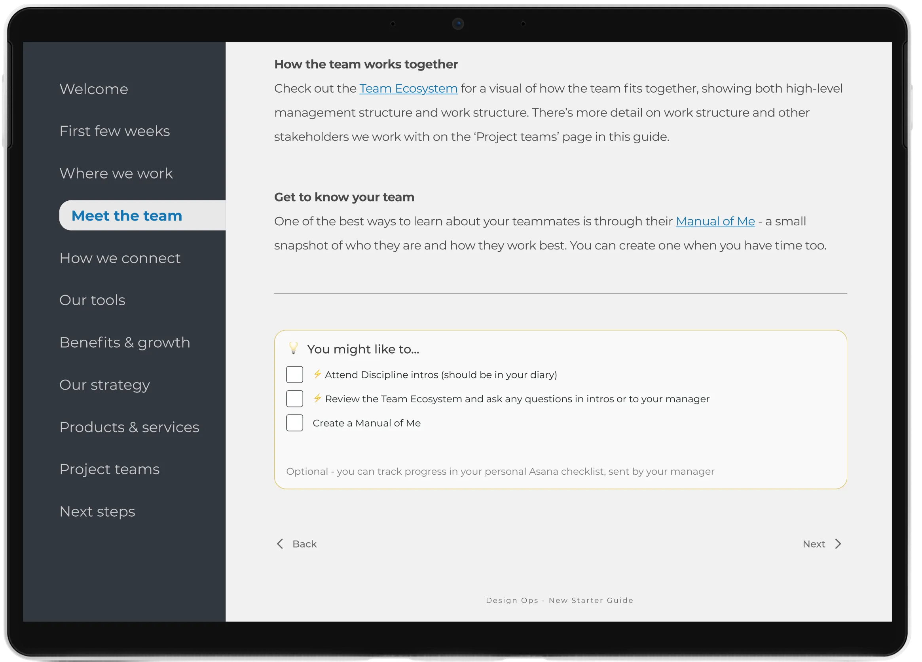Tick the Review the Team Ecosystem checkbox

[x=294, y=398]
